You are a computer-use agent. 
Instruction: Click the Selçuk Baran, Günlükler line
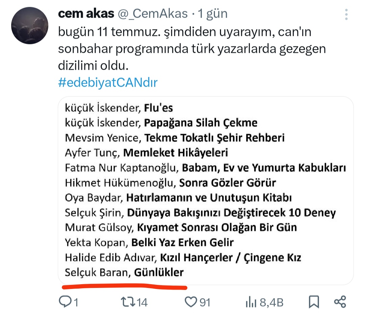click(x=124, y=272)
